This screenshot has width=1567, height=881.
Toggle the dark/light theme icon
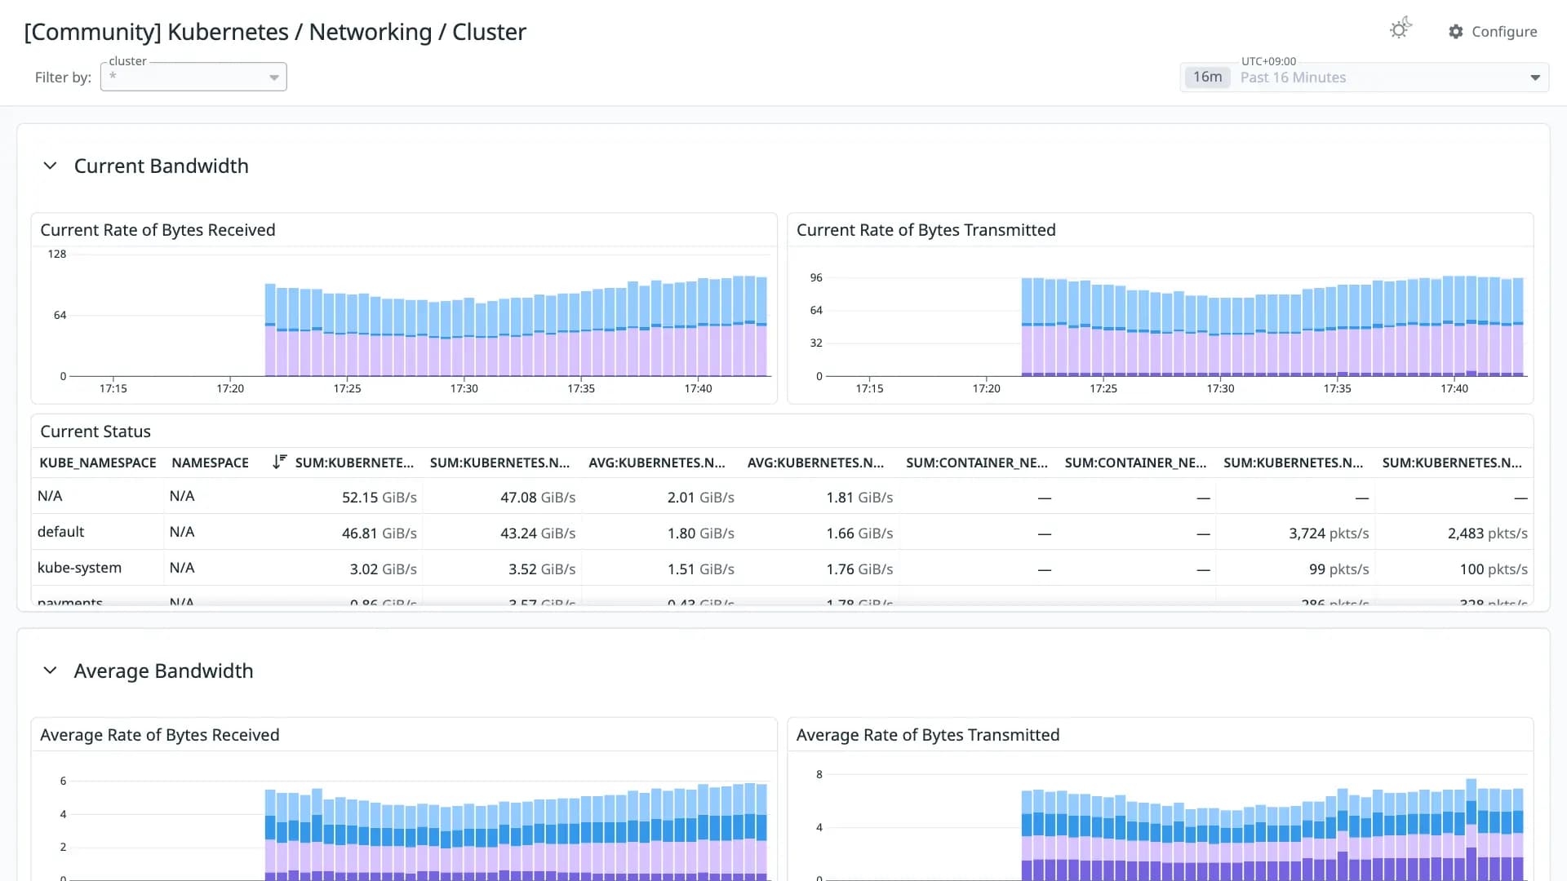(1401, 29)
